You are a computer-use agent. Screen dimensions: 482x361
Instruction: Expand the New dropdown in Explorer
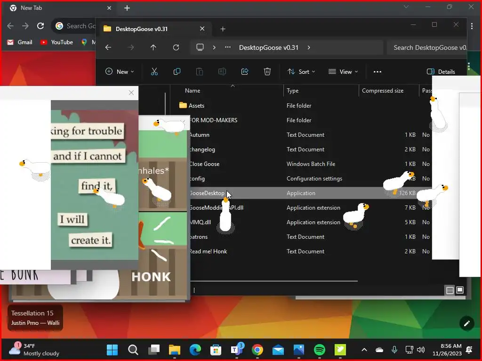[x=120, y=71]
